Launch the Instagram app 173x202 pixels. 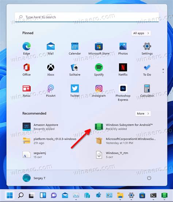(99, 91)
